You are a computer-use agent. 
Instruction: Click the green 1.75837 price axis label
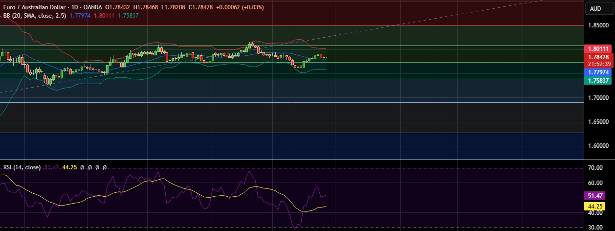coord(598,80)
